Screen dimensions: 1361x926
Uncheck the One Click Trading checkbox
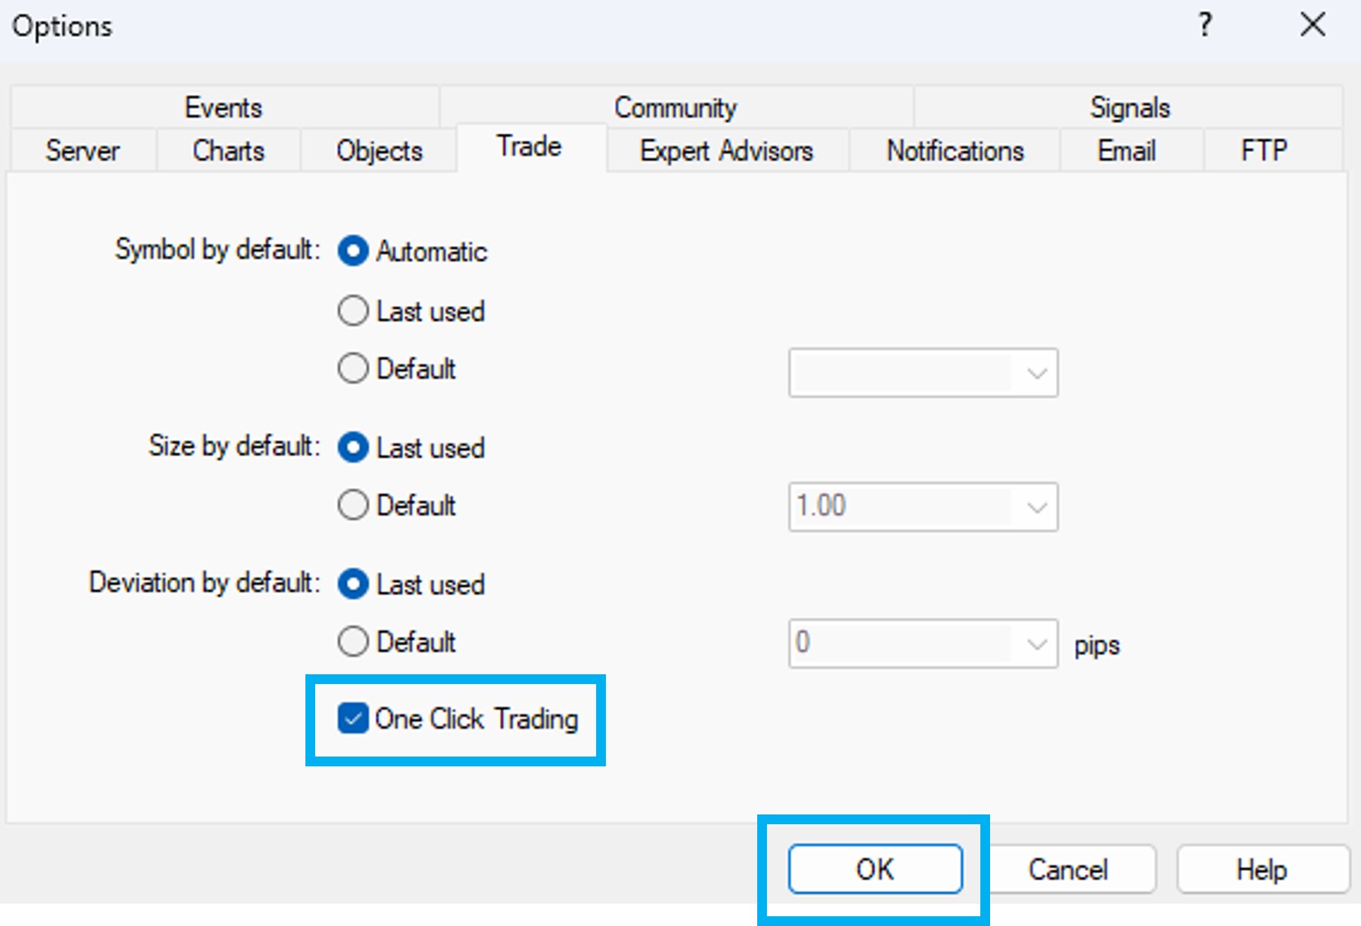click(353, 719)
